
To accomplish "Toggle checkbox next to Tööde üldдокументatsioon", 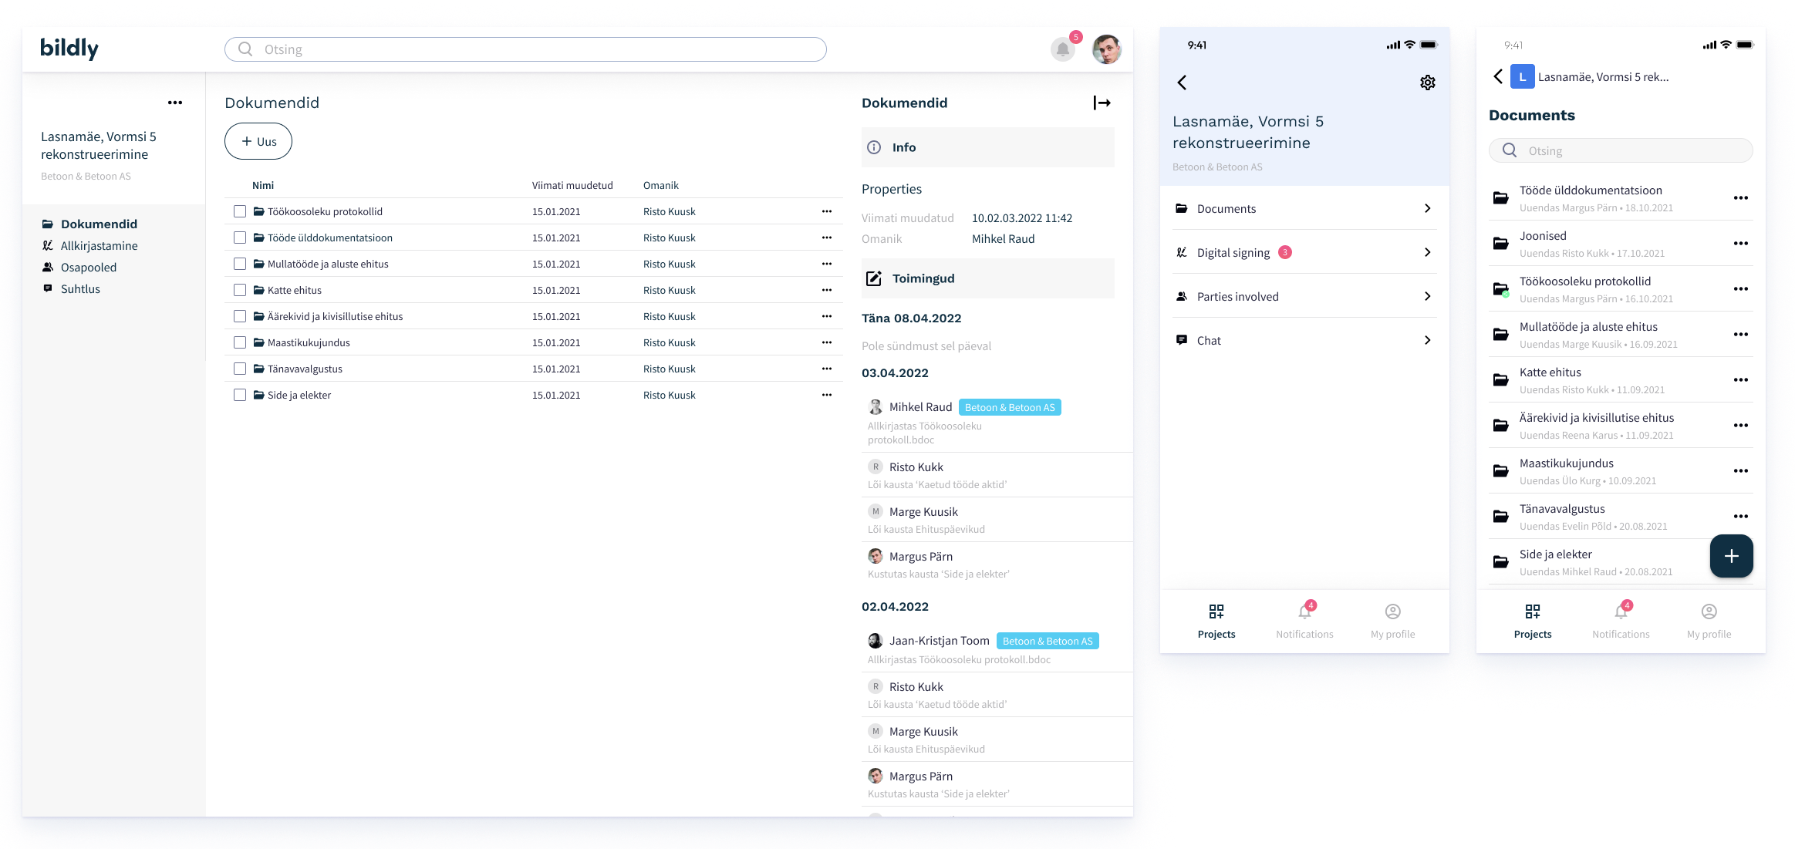I will tap(239, 237).
